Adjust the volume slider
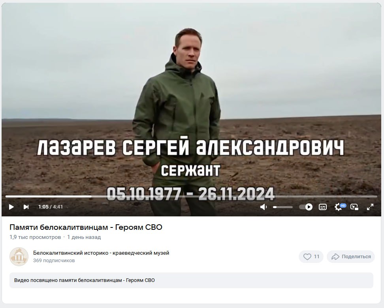The height and width of the screenshot is (308, 384). click(x=283, y=207)
